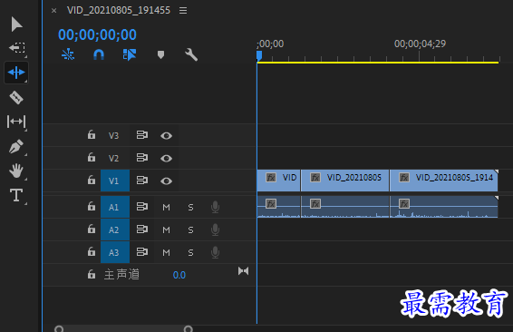This screenshot has height=332, width=513.
Task: Toggle A3 track targeting
Action: point(115,252)
